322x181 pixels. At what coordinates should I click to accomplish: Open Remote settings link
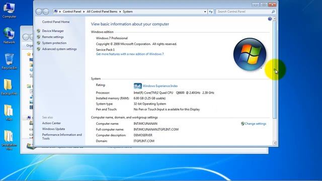[53, 37]
